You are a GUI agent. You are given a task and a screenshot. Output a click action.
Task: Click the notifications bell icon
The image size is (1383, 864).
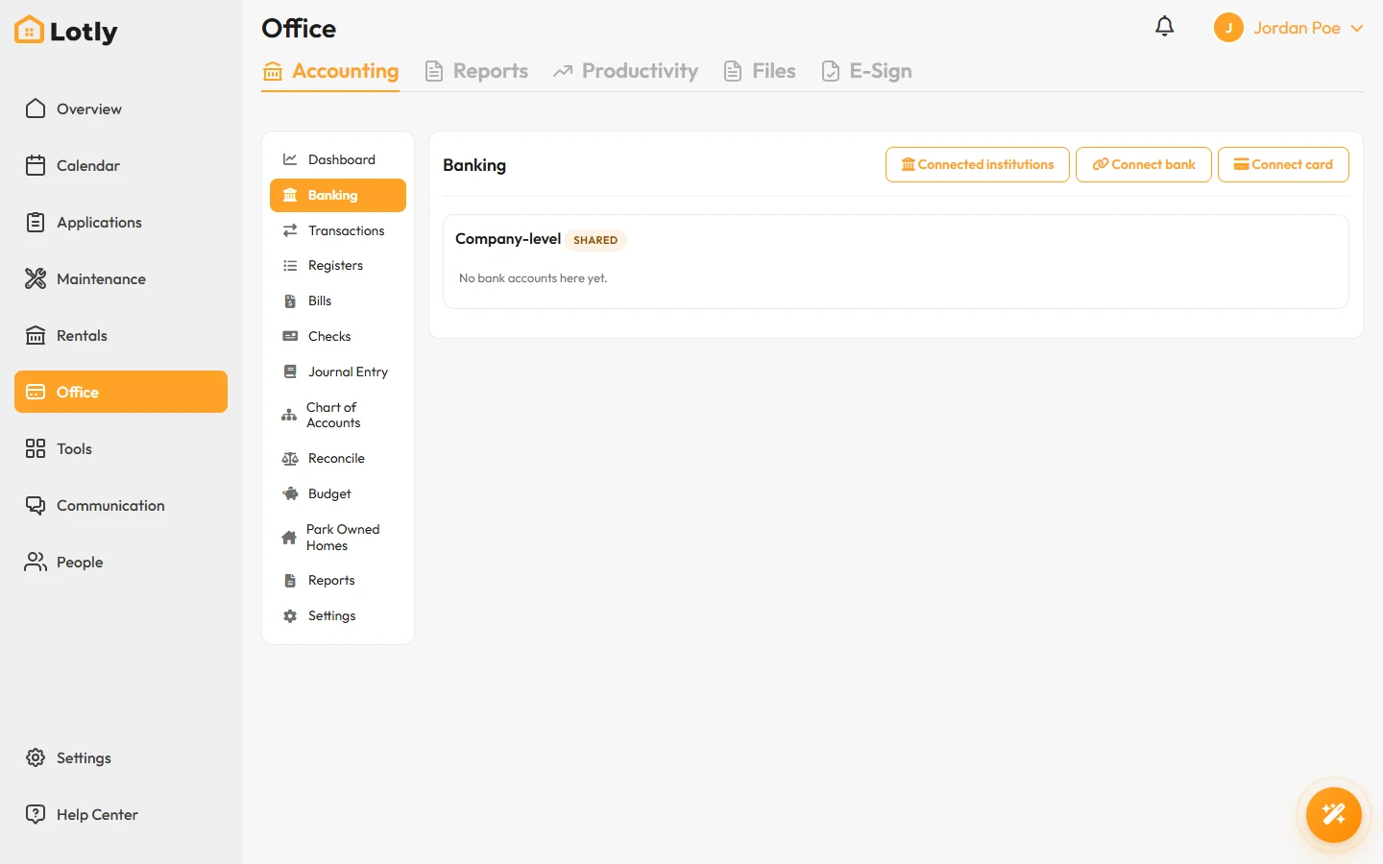1164,27
